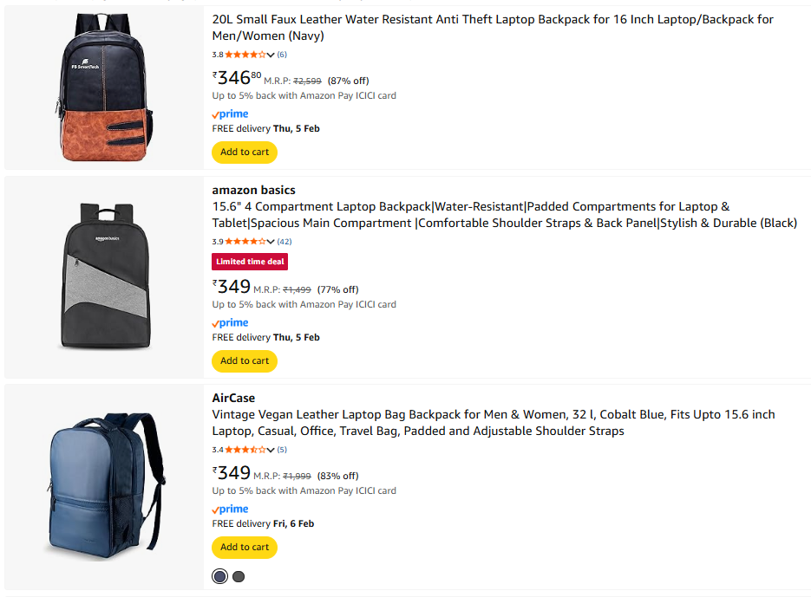Click star rating icons of amazon basics backpack
This screenshot has height=597, width=811.
(x=245, y=242)
